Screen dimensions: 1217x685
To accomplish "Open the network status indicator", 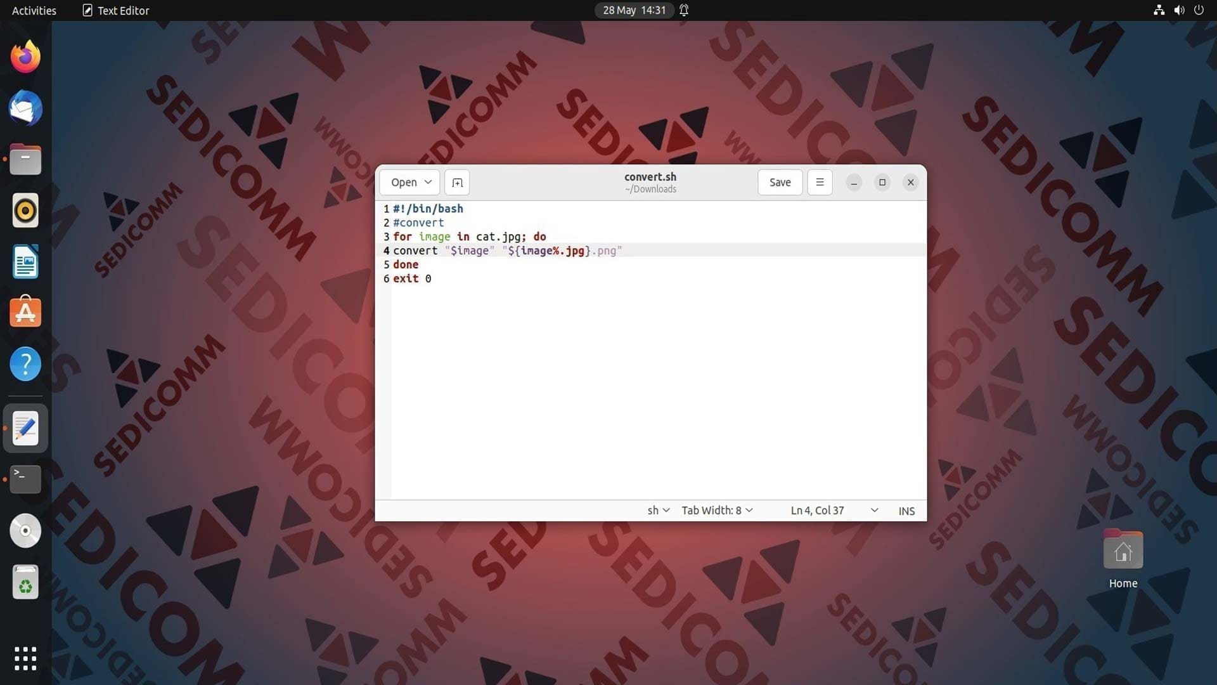I will (x=1159, y=10).
